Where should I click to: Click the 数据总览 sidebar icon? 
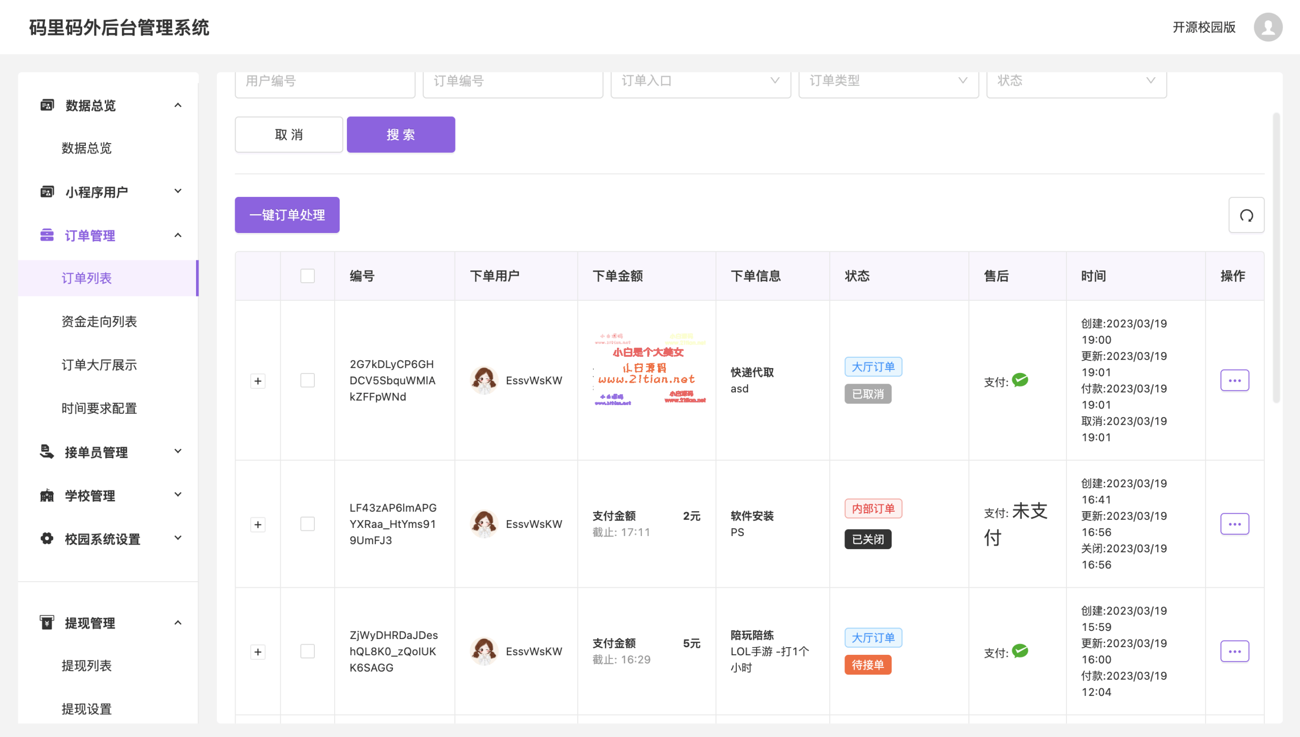46,105
